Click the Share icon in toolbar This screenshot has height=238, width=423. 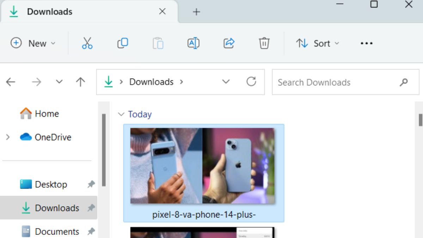[229, 43]
